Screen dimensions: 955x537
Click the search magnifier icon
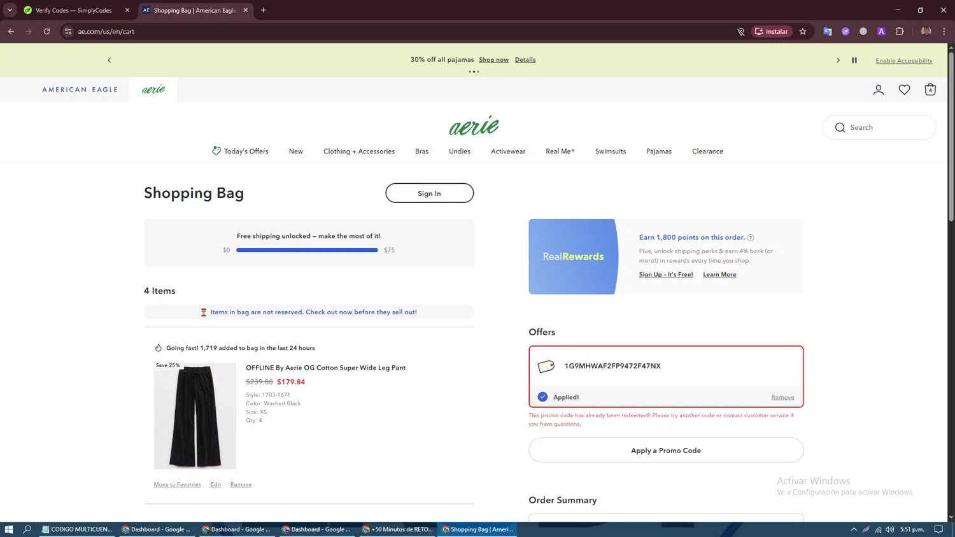point(840,127)
